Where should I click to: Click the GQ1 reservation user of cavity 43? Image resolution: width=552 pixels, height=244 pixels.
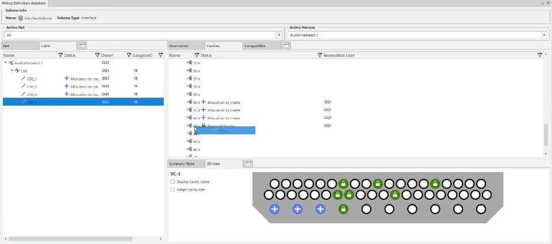[328, 126]
